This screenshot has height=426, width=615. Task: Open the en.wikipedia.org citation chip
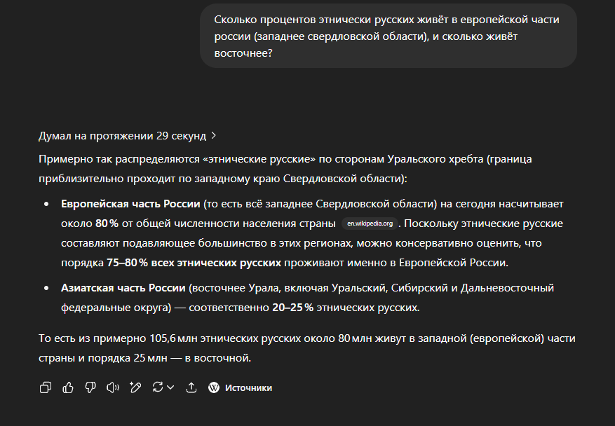pyautogui.click(x=370, y=224)
